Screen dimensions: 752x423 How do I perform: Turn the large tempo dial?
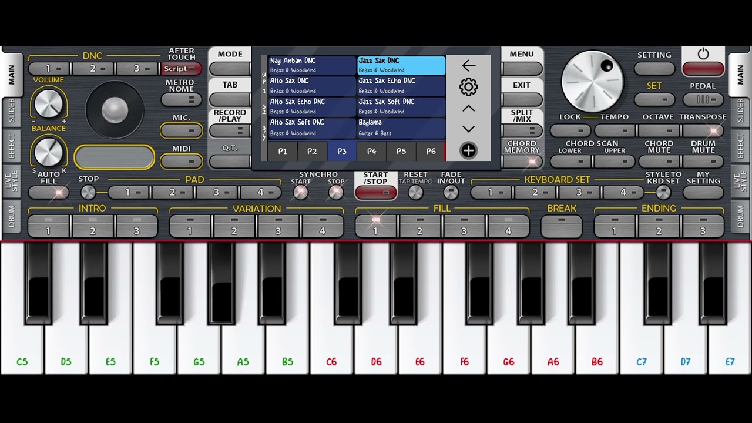tap(592, 80)
